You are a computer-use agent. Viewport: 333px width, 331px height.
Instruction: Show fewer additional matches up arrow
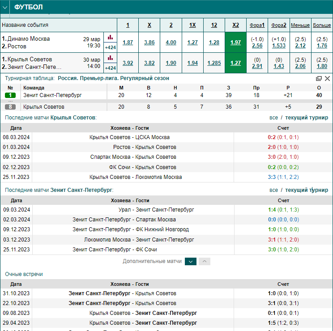[205, 261]
